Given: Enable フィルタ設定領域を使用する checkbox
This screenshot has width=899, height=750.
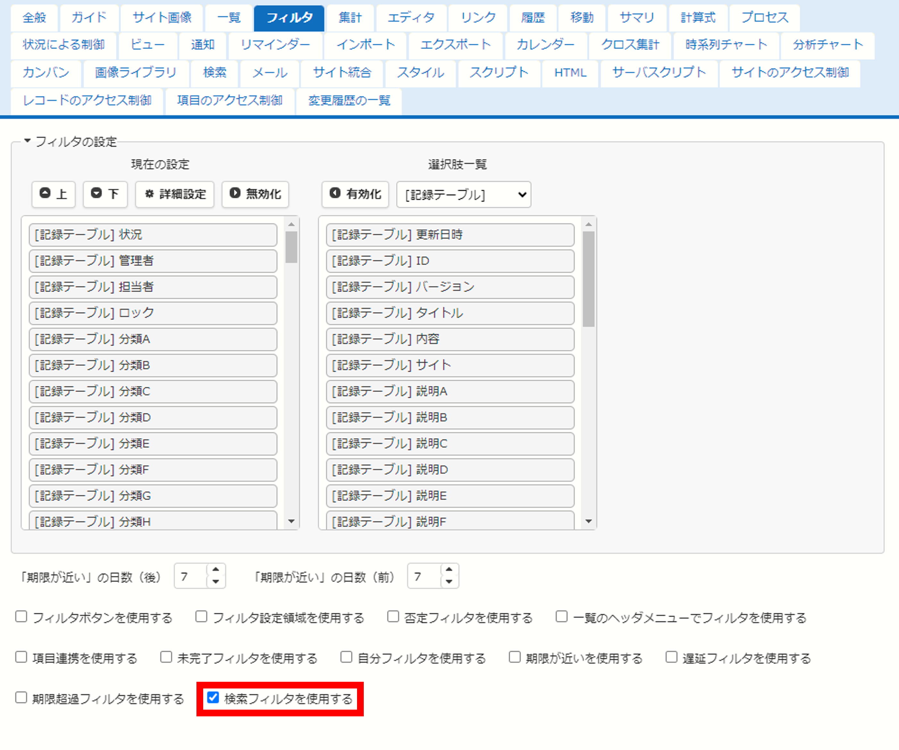Looking at the screenshot, I should [201, 616].
